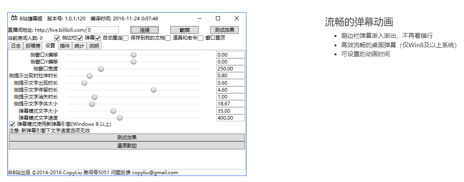Click the 侧窗口Y偏移 slider handle
This screenshot has width=464, height=182.
click(x=134, y=61)
